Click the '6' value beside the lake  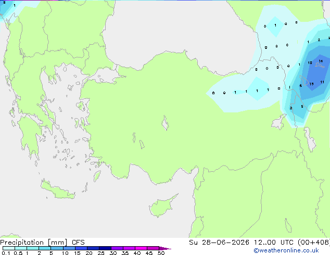pyautogui.click(x=300, y=85)
